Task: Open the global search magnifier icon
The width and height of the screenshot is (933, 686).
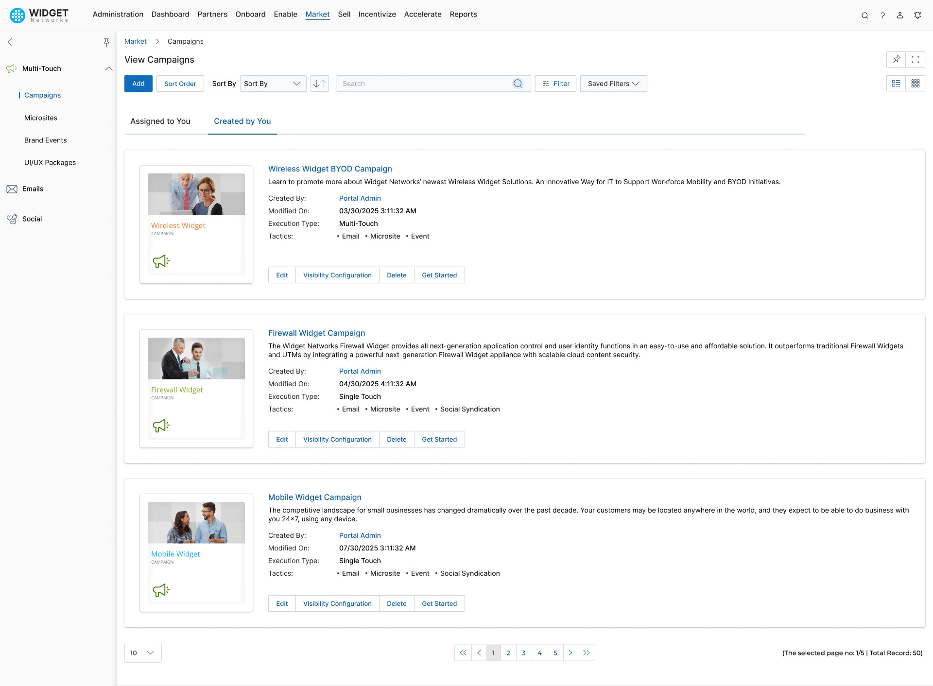Action: click(x=865, y=15)
